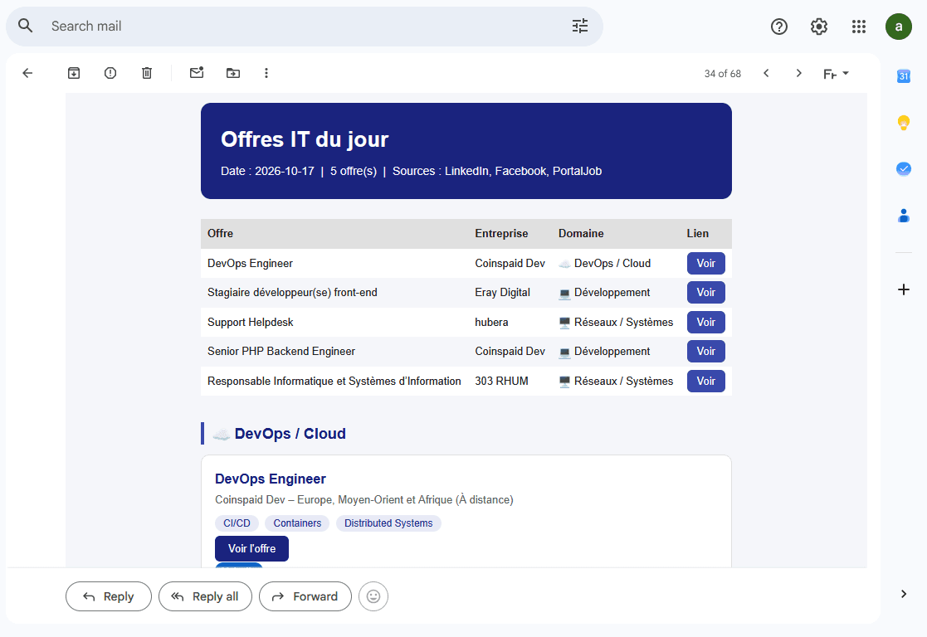The image size is (927, 637).
Task: Open the More options three-dot menu
Action: click(x=266, y=73)
